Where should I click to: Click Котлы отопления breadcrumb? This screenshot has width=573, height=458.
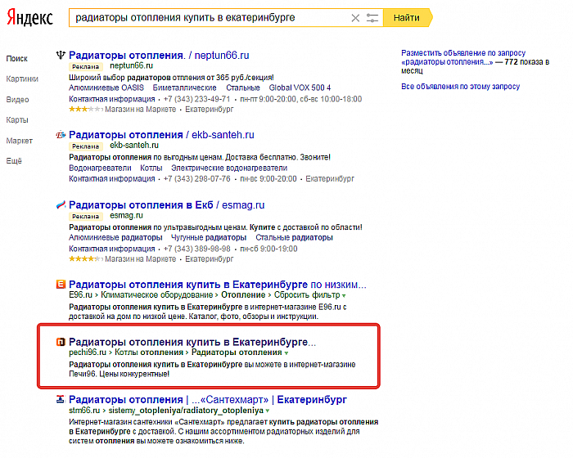click(x=149, y=352)
